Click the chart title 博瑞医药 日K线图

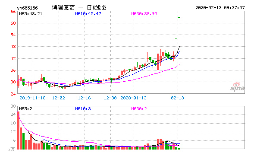(x=79, y=7)
